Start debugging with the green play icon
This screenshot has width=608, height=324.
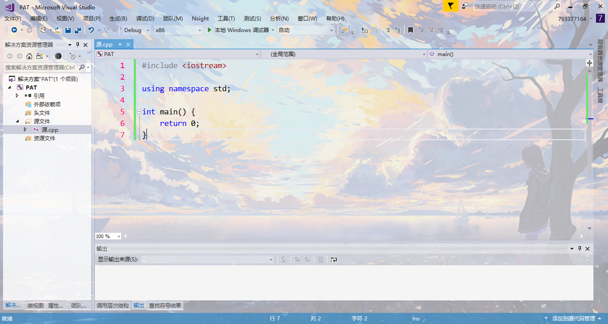click(x=210, y=30)
